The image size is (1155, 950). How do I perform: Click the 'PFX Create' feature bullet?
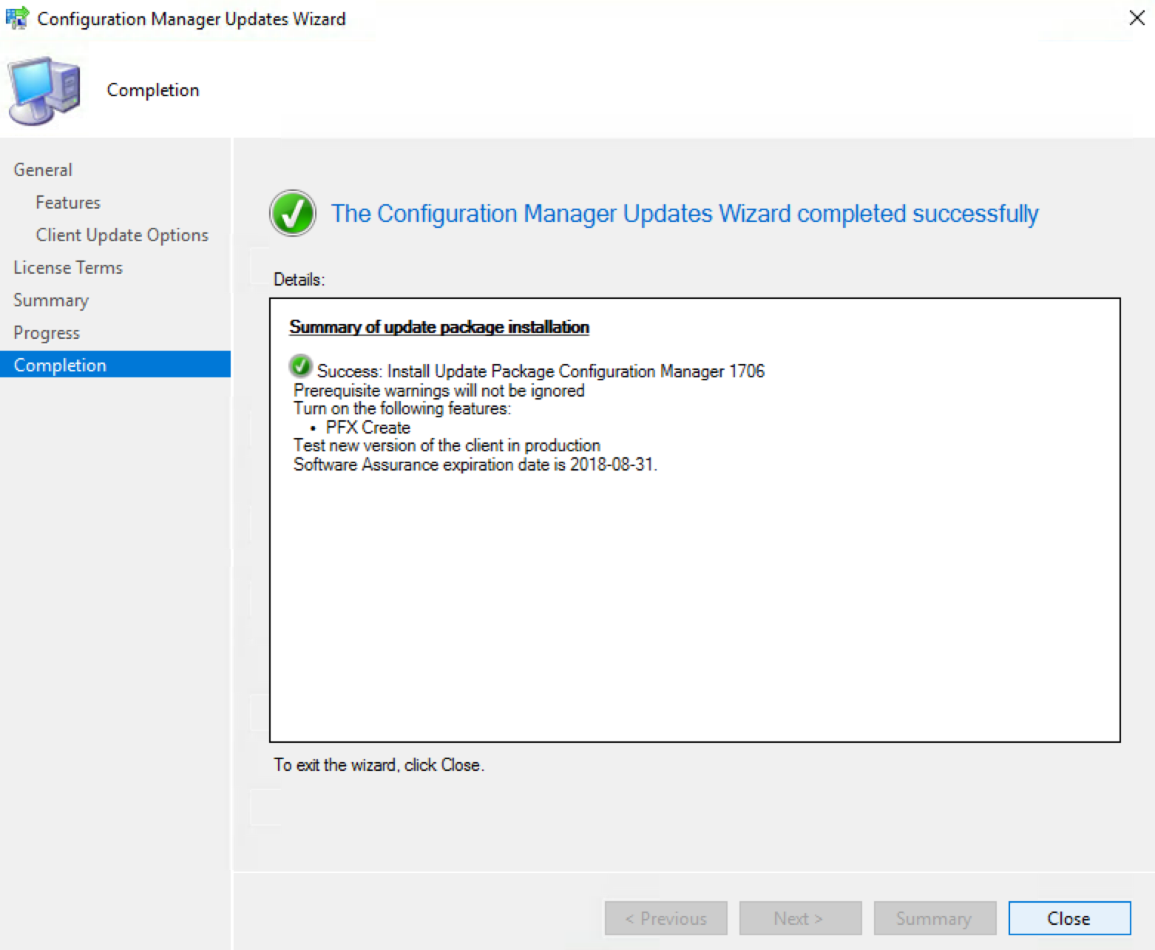367,427
